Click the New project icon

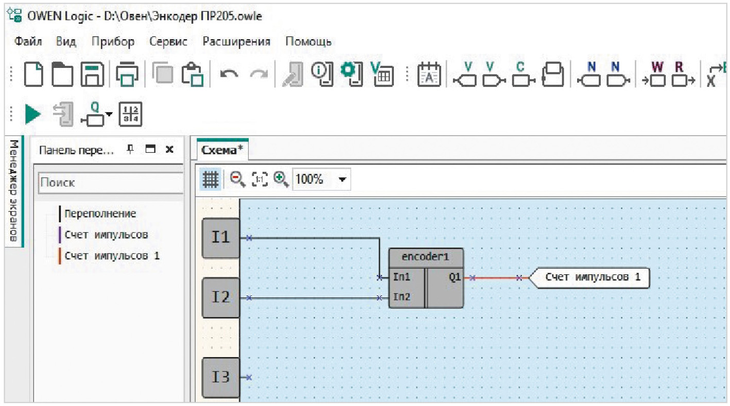[x=34, y=75]
